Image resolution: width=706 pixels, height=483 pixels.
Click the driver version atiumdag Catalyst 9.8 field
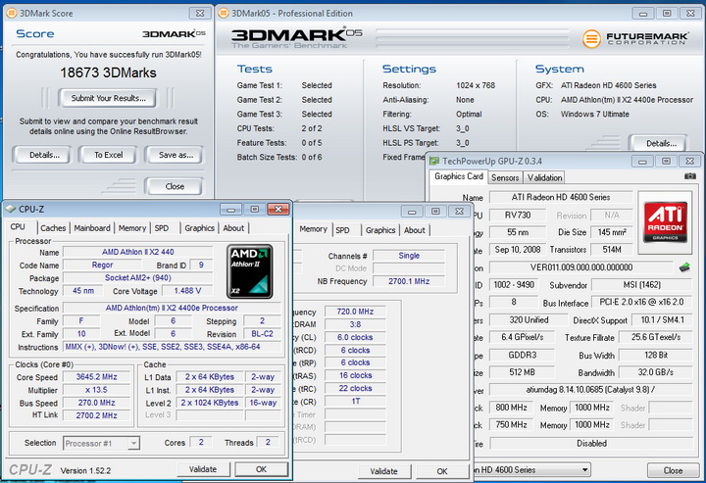pyautogui.click(x=590, y=390)
